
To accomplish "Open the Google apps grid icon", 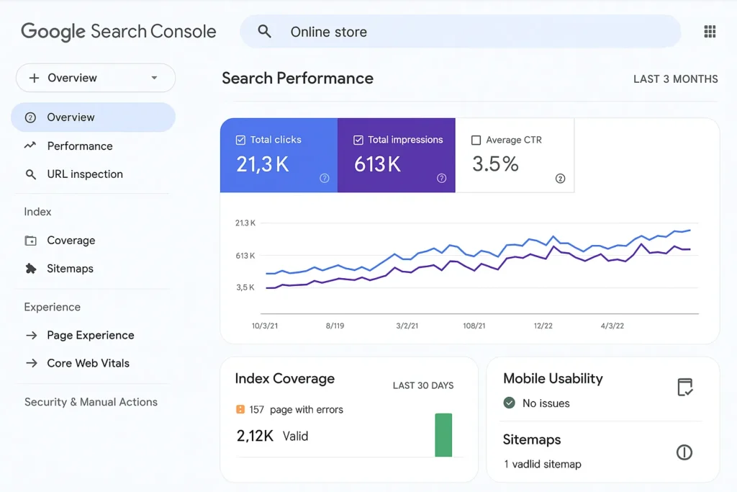I will point(710,32).
